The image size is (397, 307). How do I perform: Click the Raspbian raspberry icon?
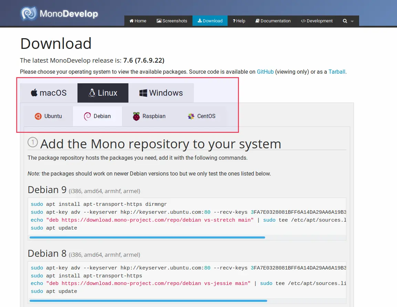[x=137, y=116]
